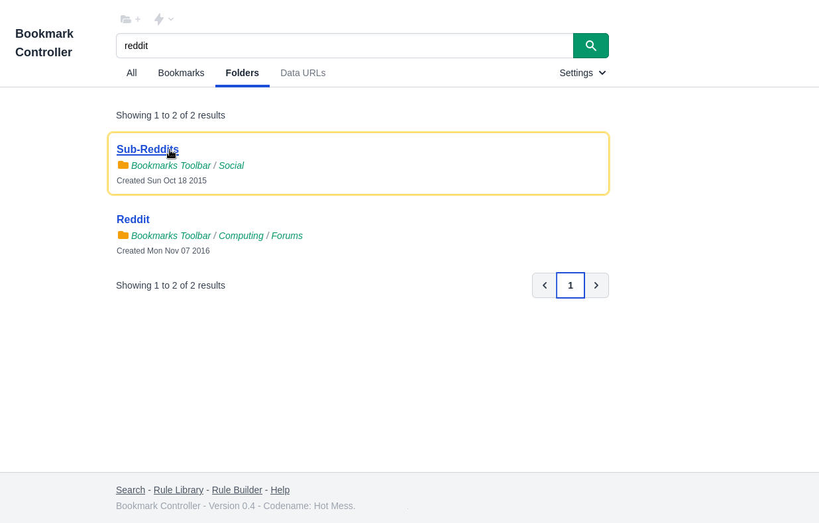
Task: Click the add folder icon above search
Action: [x=130, y=19]
